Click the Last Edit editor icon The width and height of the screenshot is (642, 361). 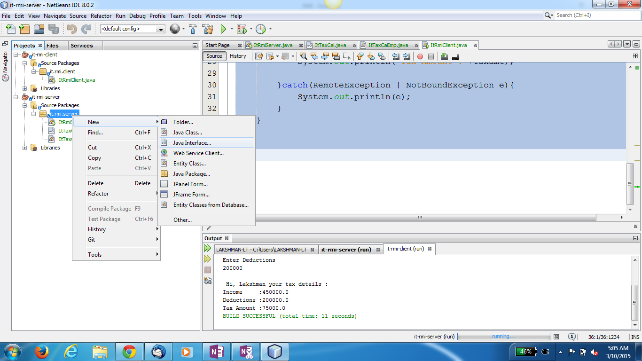pyautogui.click(x=259, y=56)
